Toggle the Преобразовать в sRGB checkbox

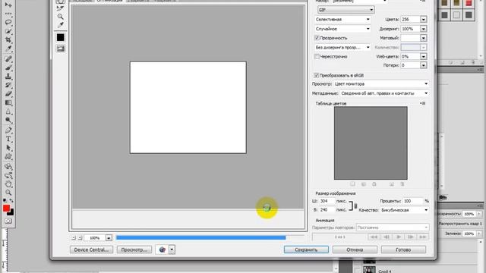pos(316,75)
